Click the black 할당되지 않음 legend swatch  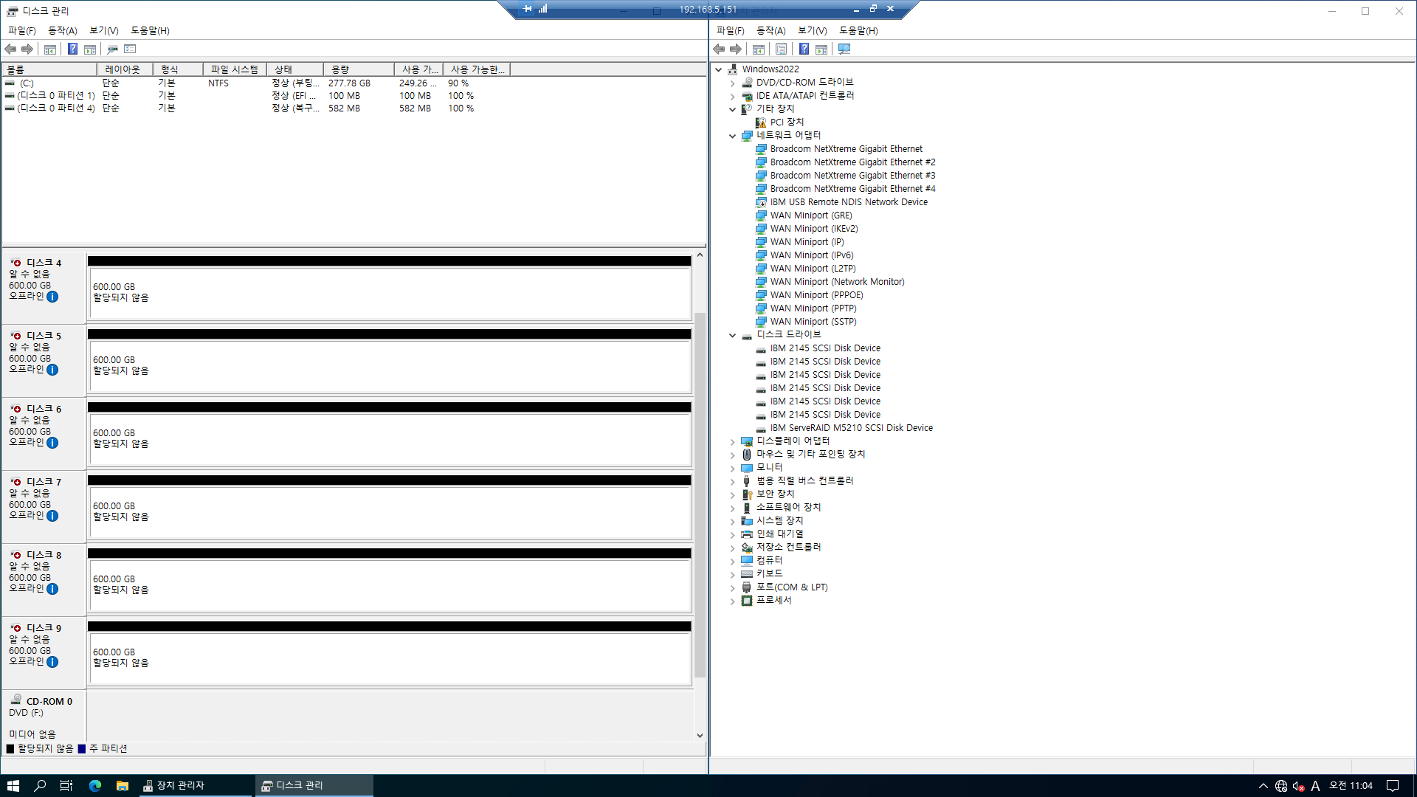tap(10, 748)
